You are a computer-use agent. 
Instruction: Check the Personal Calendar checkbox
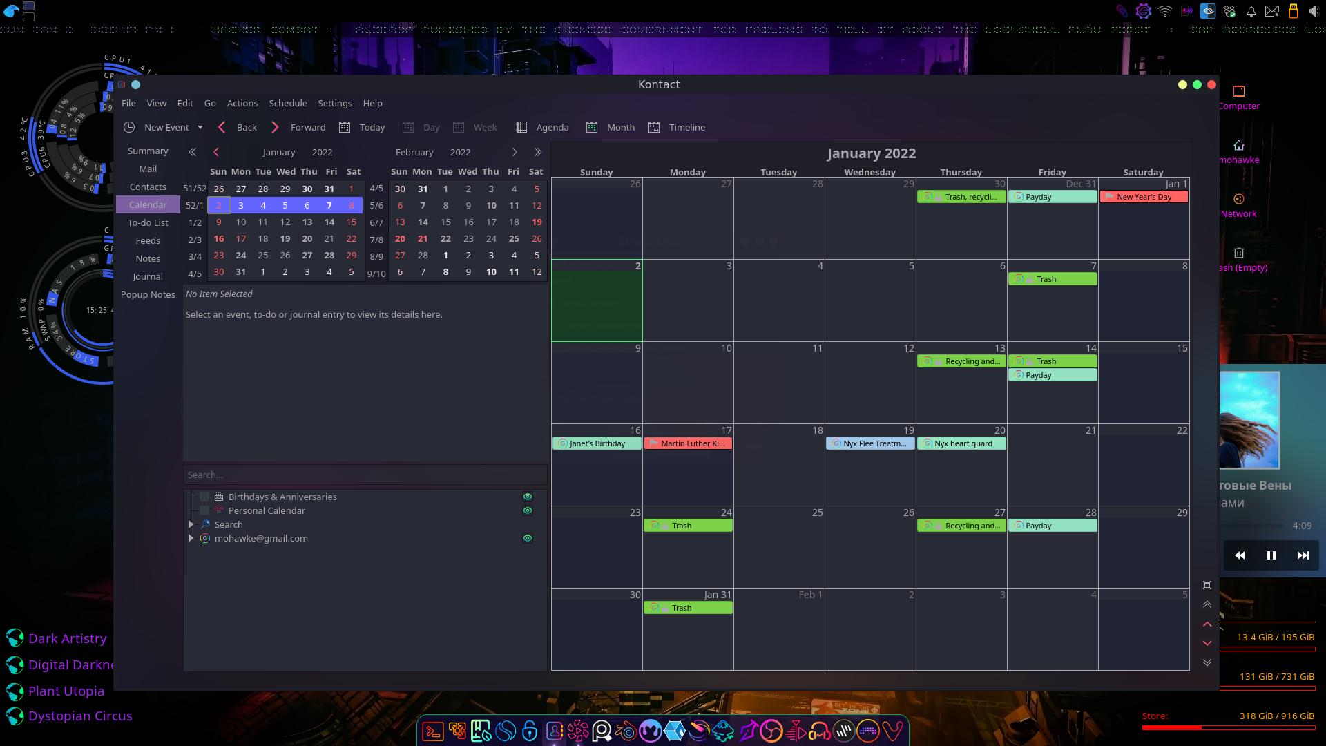point(204,510)
